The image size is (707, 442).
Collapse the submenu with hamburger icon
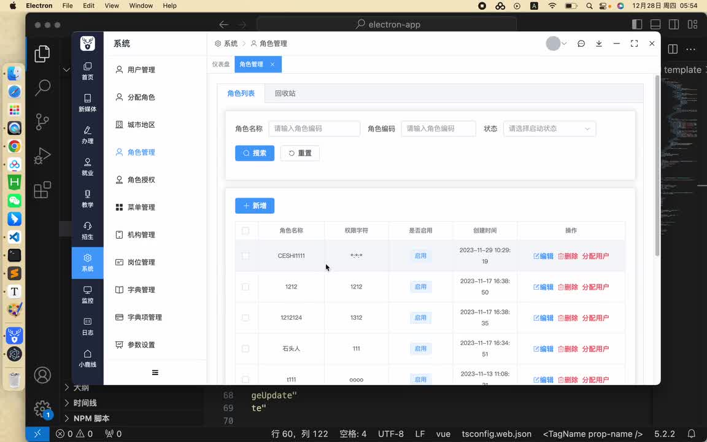155,373
